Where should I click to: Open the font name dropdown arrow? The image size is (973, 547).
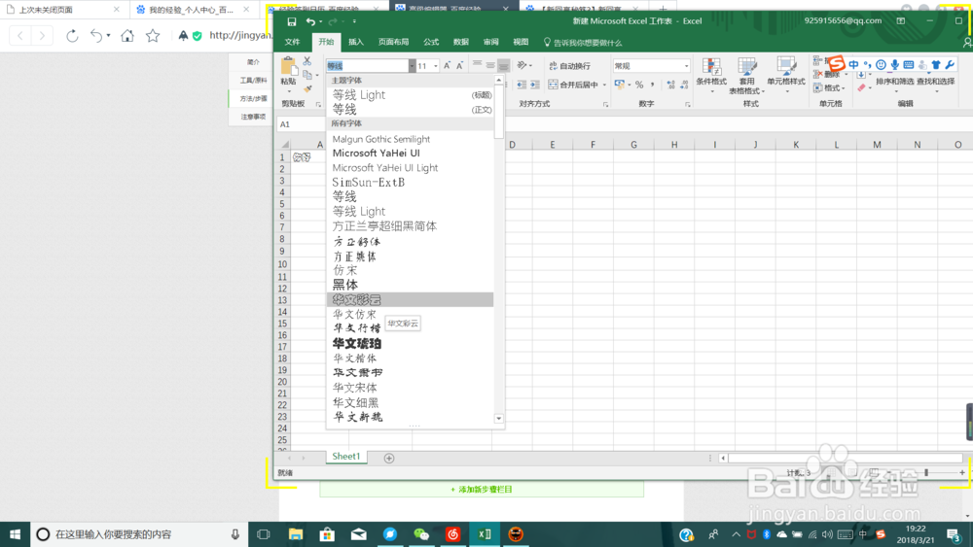[x=412, y=66]
